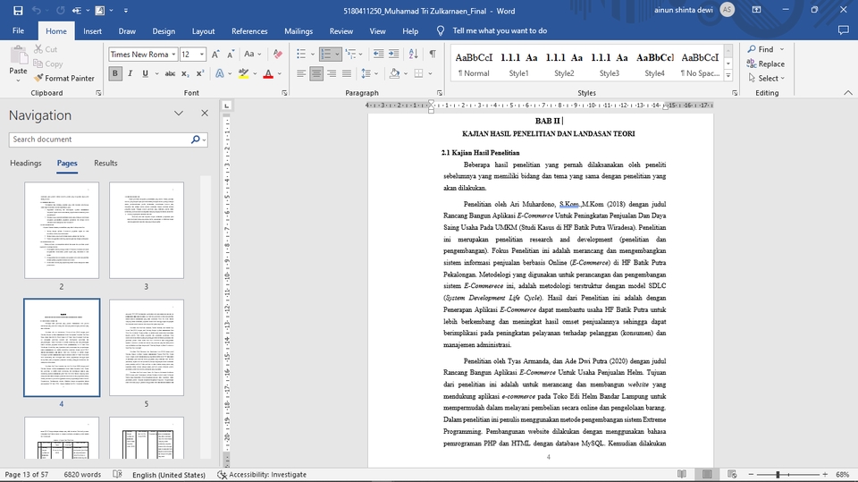Open the Comments pane icon

tap(843, 30)
